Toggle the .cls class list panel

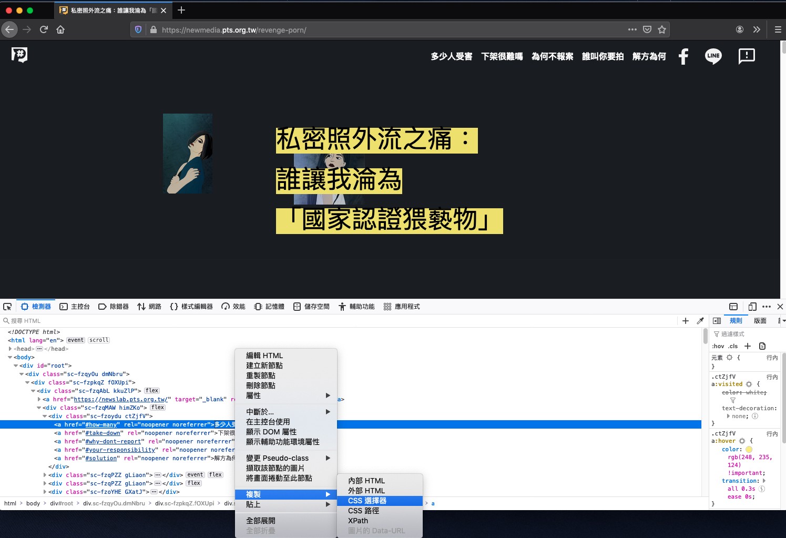(x=733, y=346)
